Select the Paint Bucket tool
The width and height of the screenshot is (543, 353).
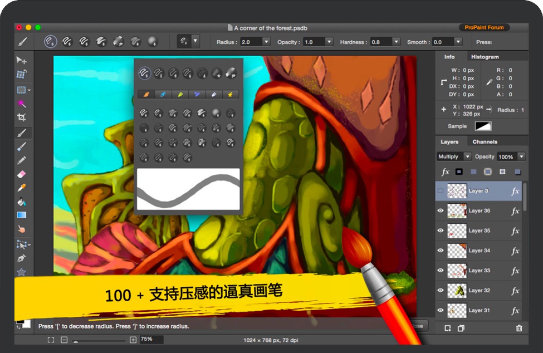21,202
